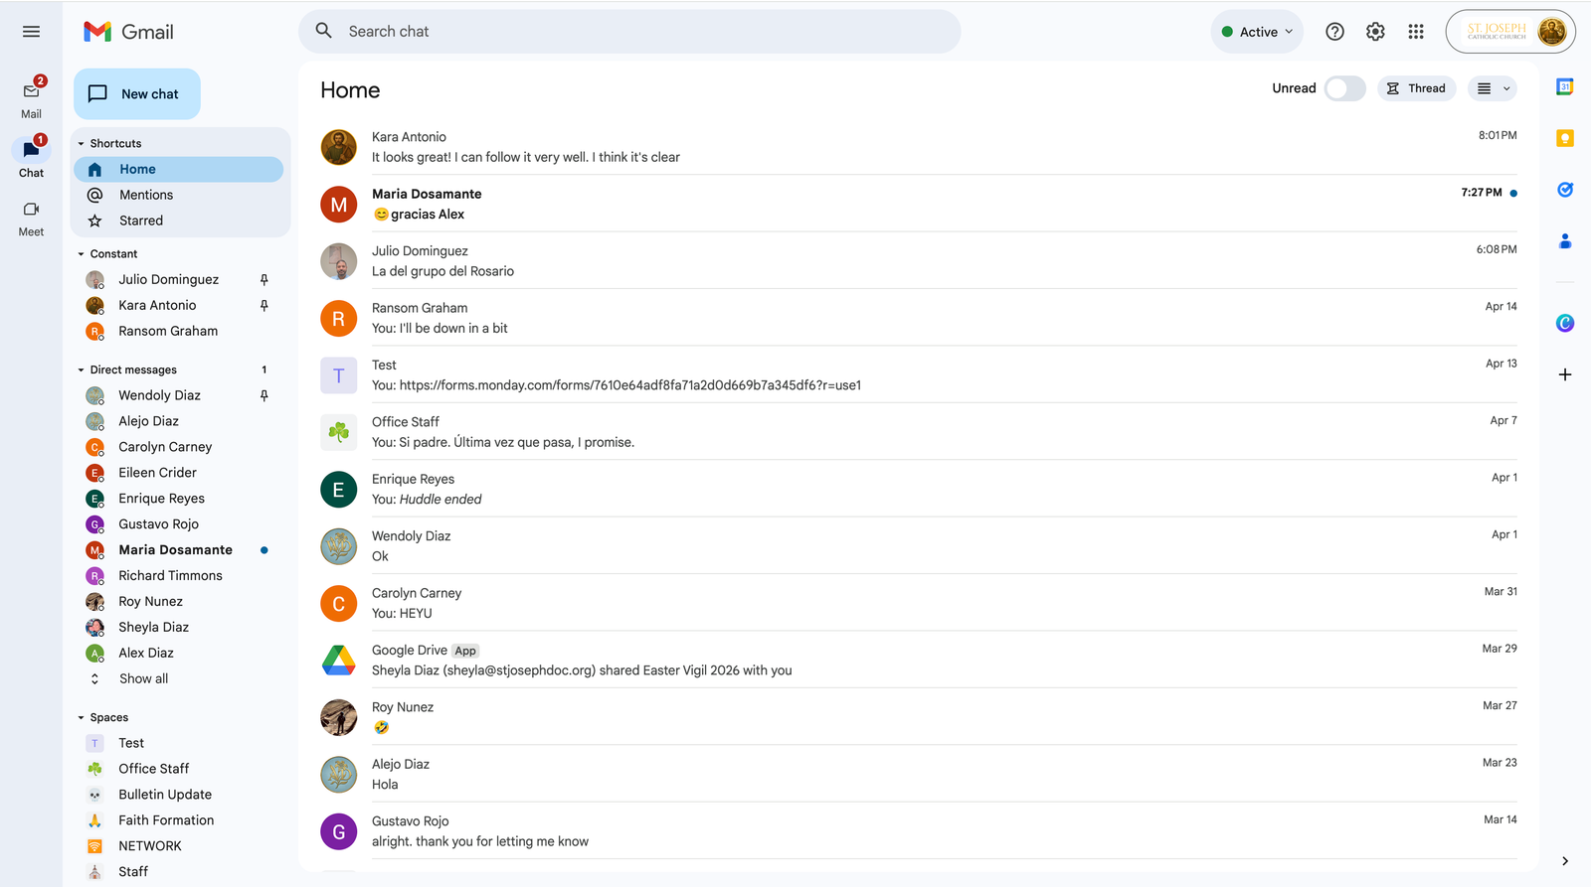
Task: Open Richard Timmons direct message
Action: [179, 576]
